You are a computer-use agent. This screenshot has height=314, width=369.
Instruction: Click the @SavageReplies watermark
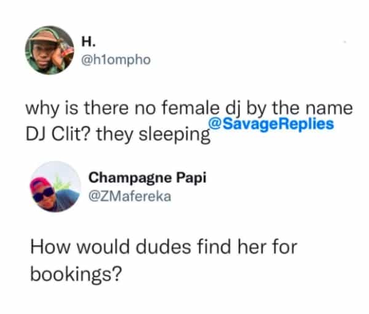tap(271, 124)
